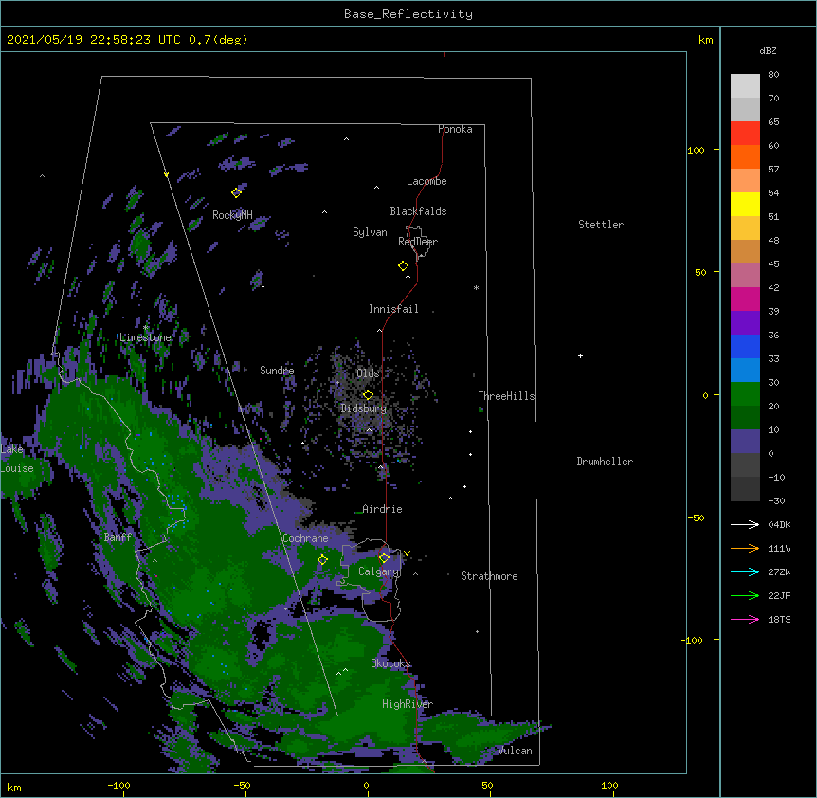The image size is (817, 798).
Task: Click the Airdrie label
Action: click(382, 509)
